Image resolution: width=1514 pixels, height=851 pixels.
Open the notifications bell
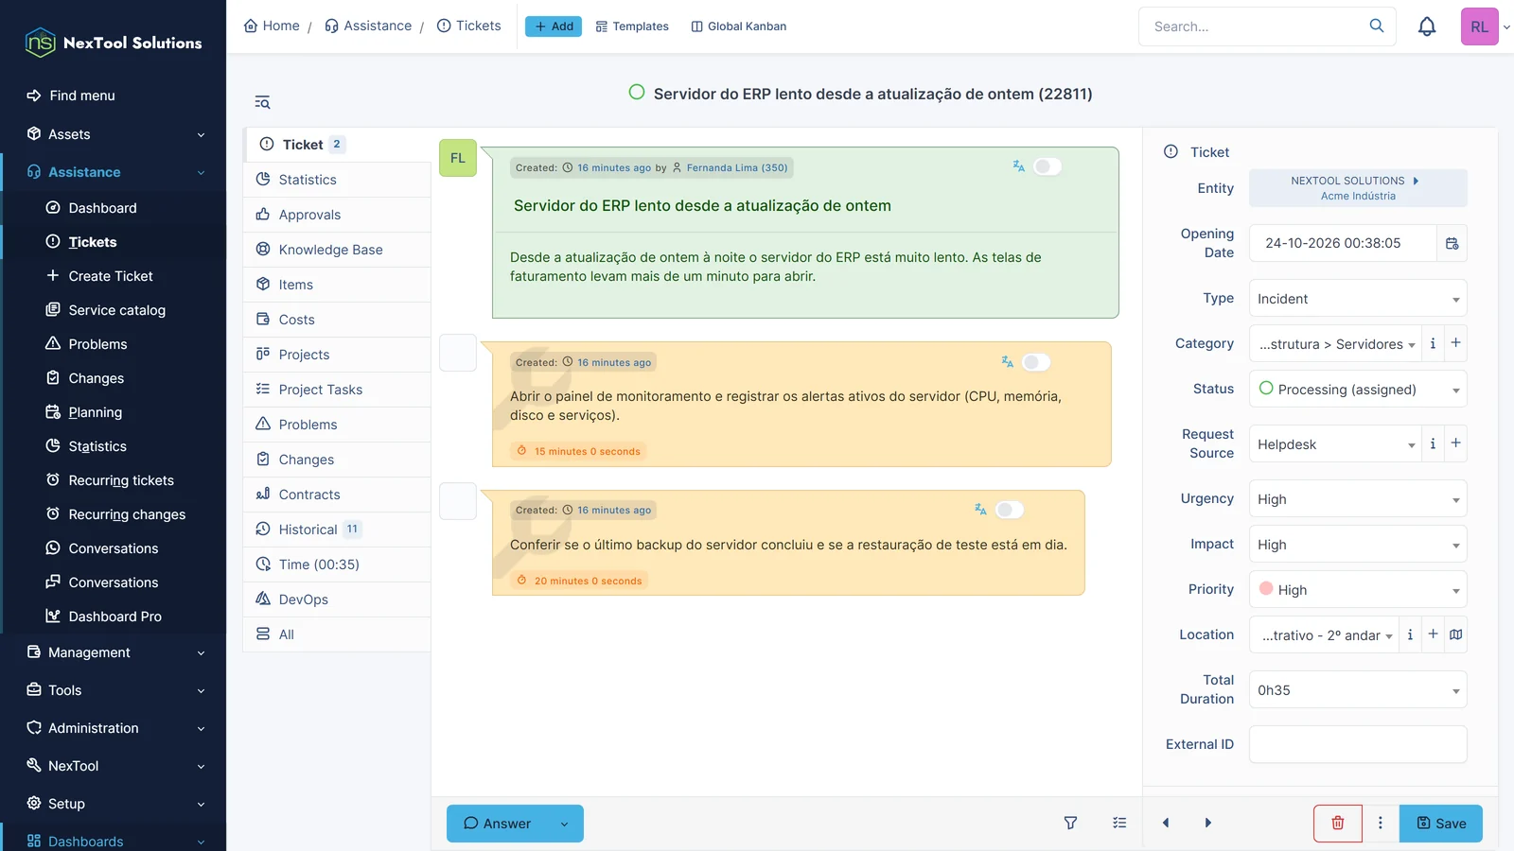click(x=1427, y=26)
